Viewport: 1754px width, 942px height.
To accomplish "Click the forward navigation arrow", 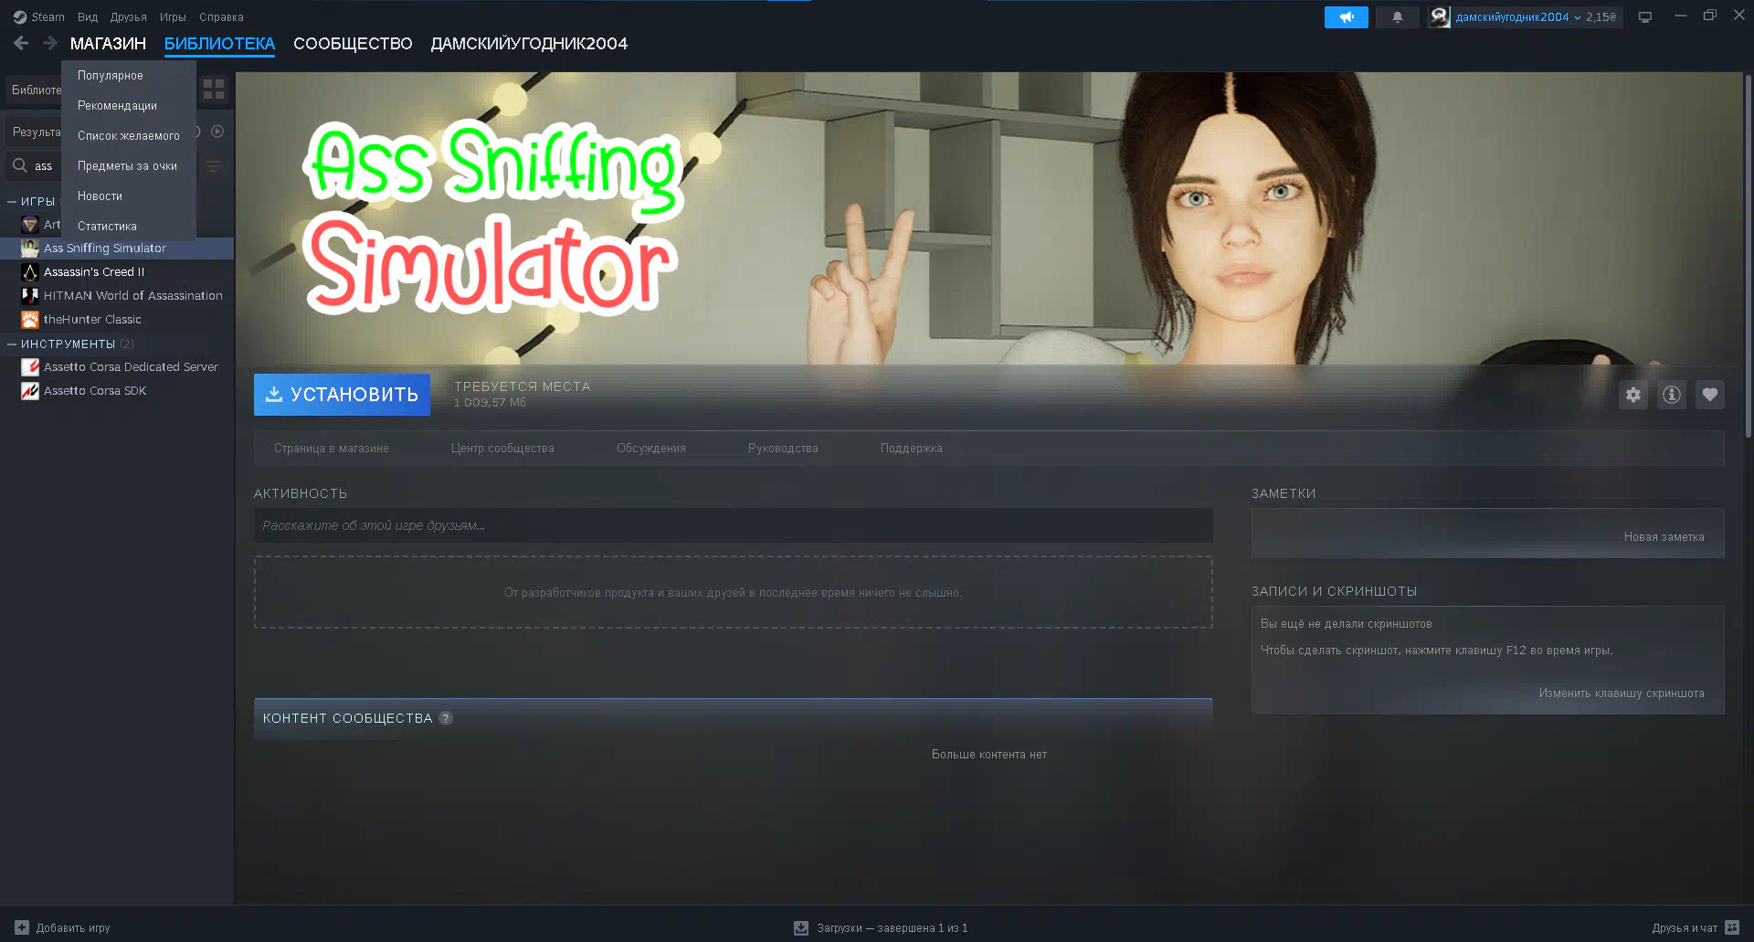I will click(49, 43).
